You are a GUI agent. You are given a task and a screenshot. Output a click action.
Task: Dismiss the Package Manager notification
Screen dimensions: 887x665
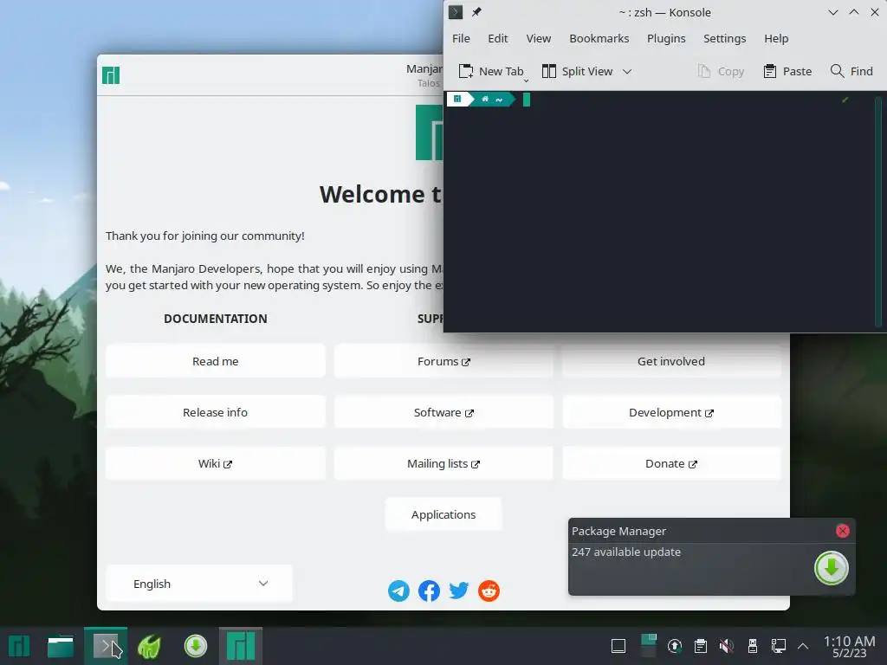point(842,531)
